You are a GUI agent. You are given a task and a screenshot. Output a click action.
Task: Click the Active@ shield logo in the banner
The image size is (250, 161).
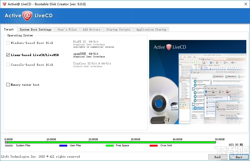point(27,16)
